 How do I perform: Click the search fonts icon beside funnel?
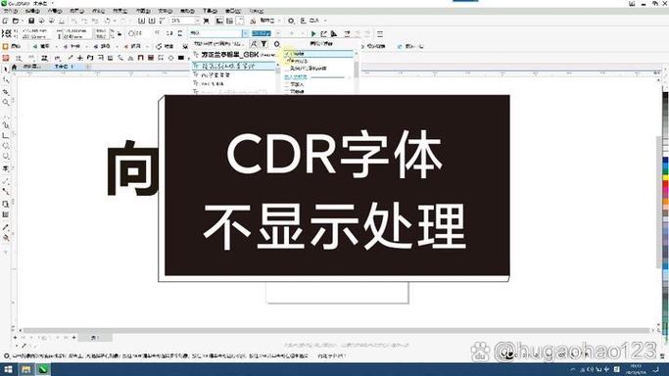[255, 44]
